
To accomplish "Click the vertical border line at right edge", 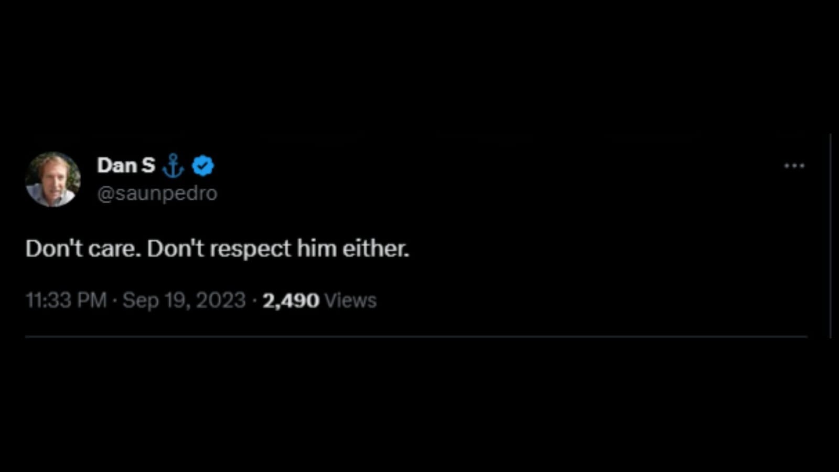I will pyautogui.click(x=831, y=236).
